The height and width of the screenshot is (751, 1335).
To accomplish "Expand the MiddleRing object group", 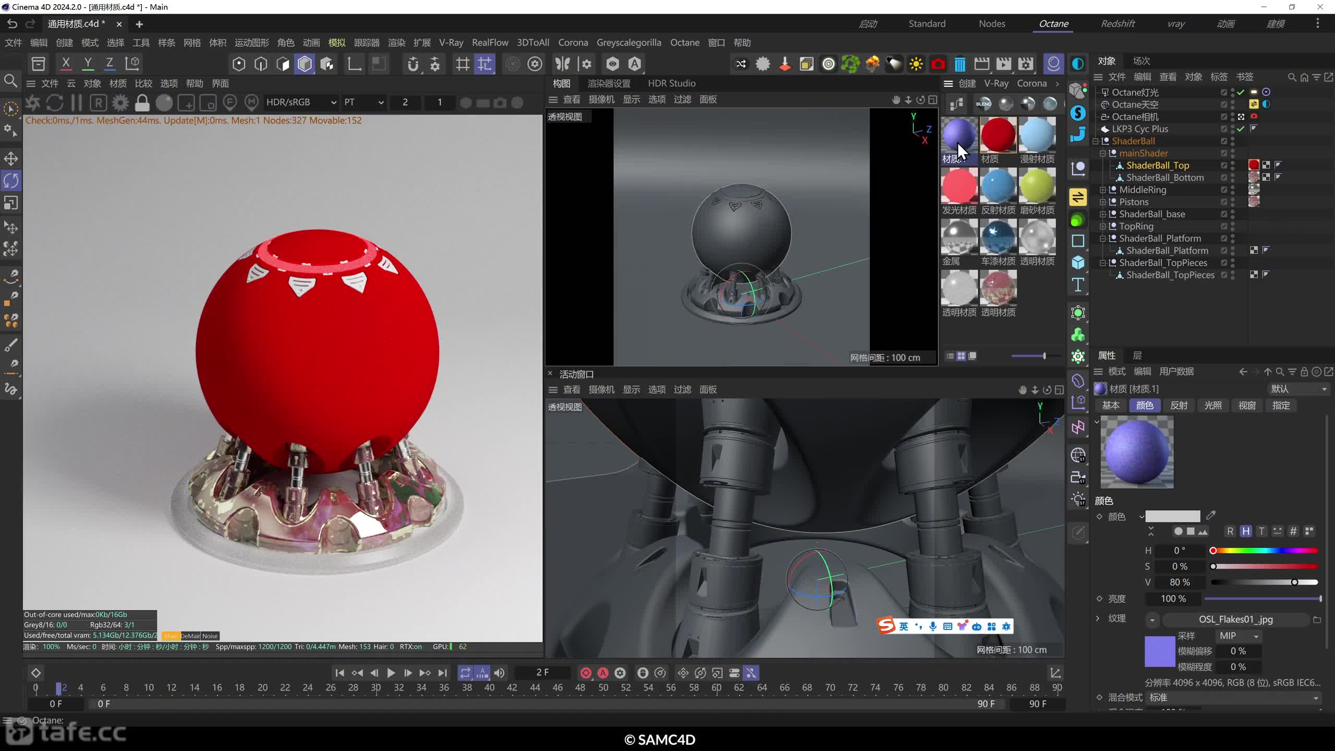I will click(x=1103, y=190).
